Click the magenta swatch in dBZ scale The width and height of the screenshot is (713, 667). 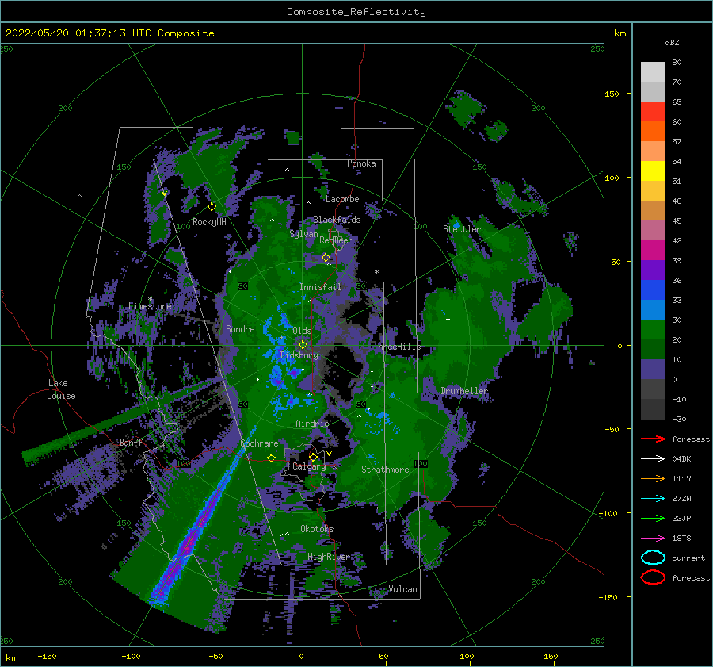[x=653, y=250]
